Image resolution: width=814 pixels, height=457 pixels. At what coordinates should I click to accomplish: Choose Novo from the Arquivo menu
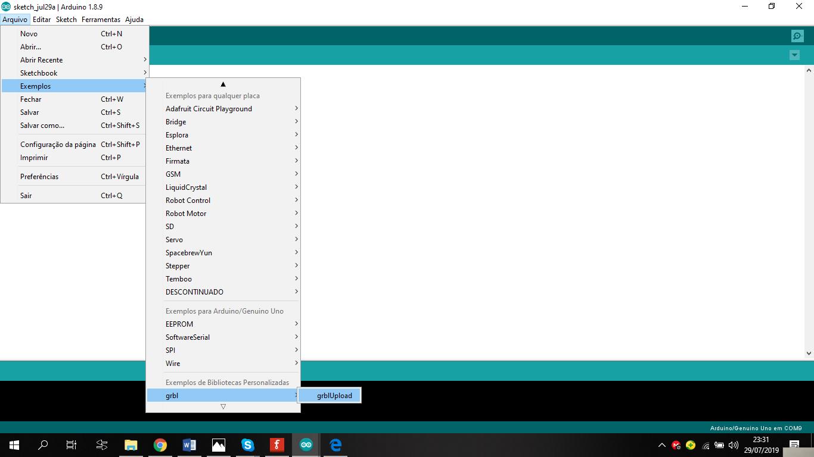pyautogui.click(x=74, y=34)
